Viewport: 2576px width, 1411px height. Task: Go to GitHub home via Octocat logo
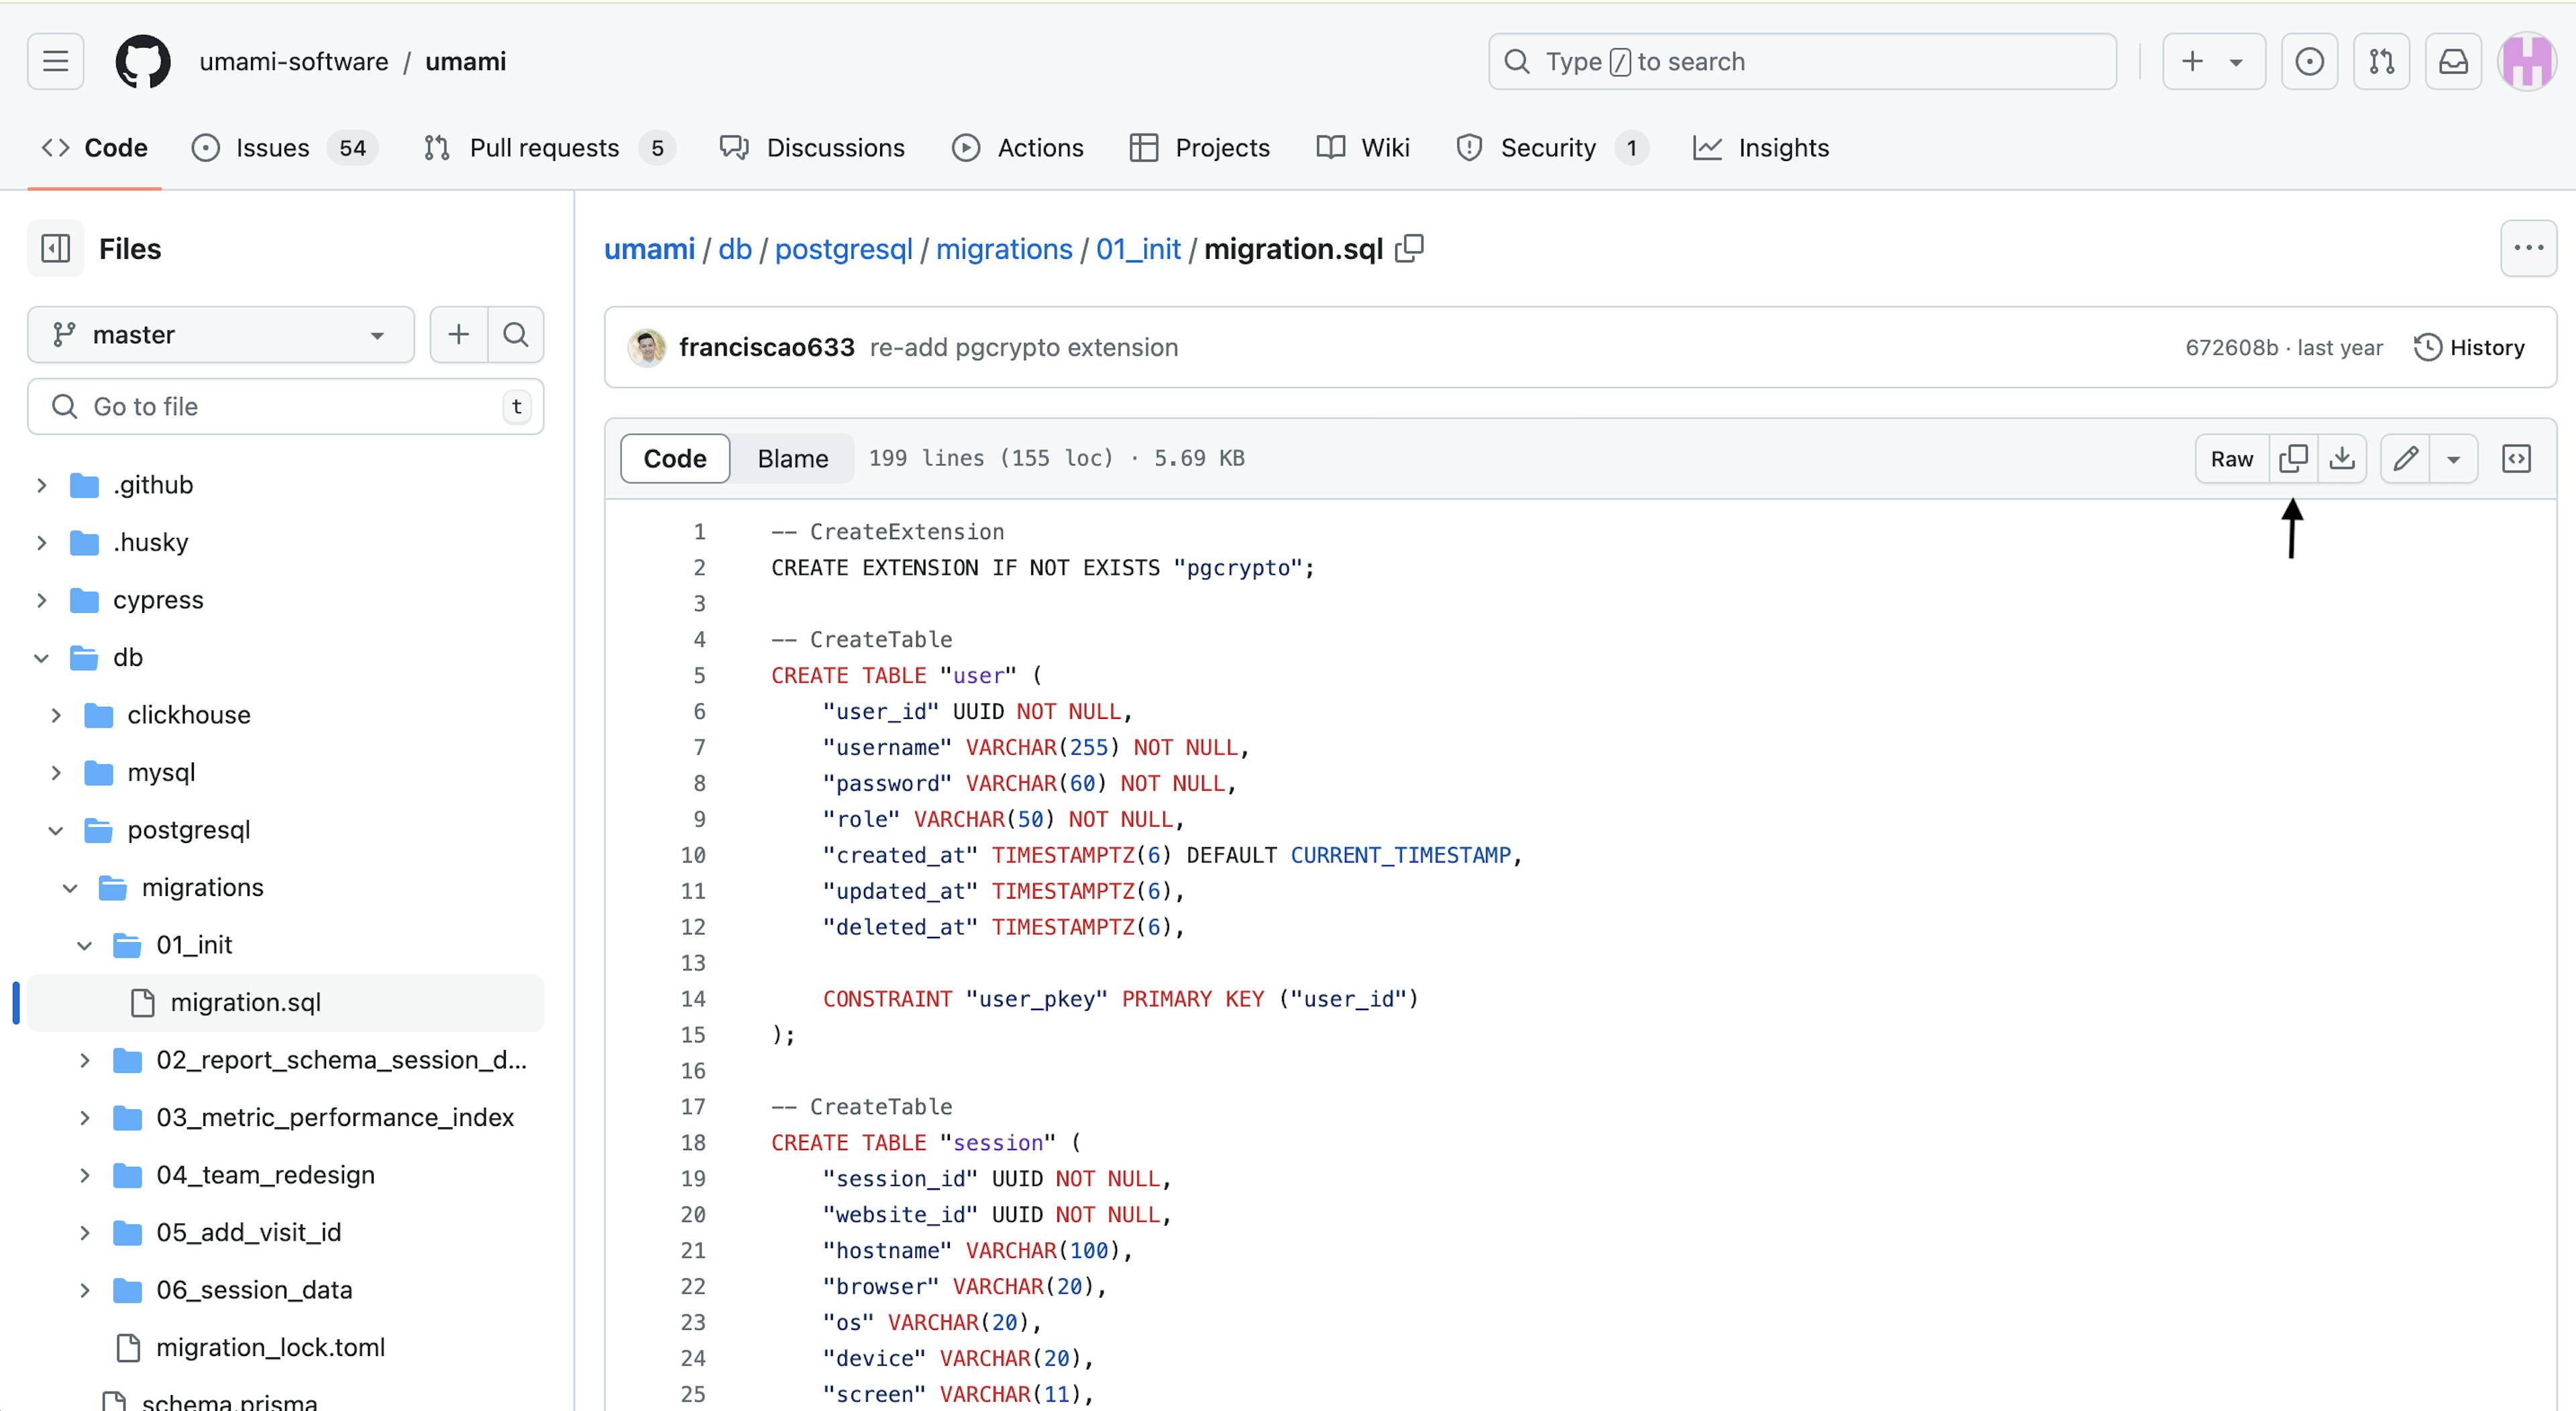[143, 61]
